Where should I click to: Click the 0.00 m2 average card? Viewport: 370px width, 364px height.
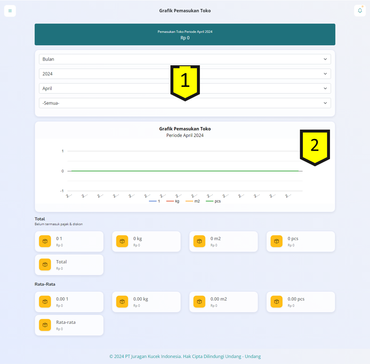coord(223,302)
